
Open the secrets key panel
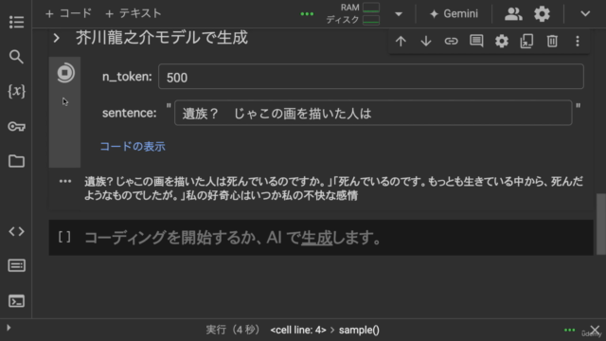pyautogui.click(x=16, y=126)
